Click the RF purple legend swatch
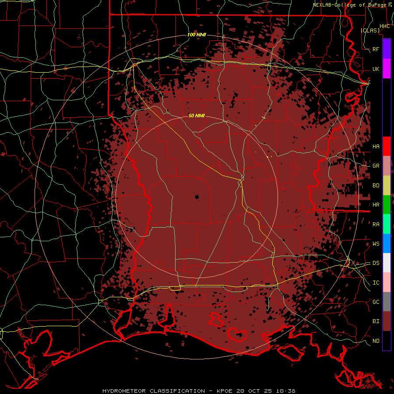The image size is (394, 394). pos(387,49)
